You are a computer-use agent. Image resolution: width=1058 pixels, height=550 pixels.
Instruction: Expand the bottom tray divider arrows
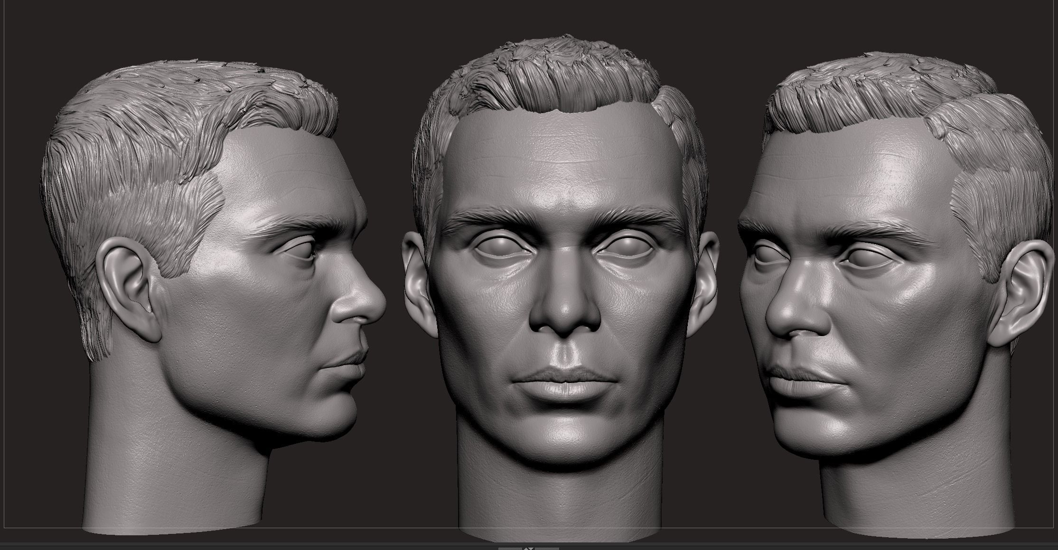point(529,549)
